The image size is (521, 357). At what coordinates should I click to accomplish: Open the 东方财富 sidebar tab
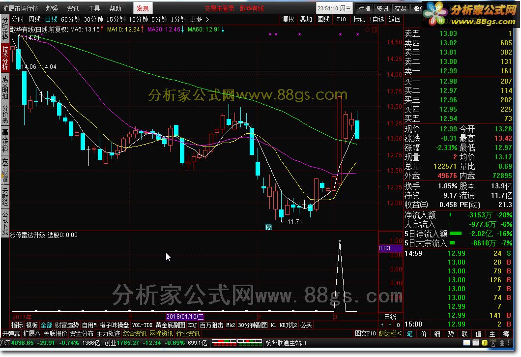tap(5, 170)
